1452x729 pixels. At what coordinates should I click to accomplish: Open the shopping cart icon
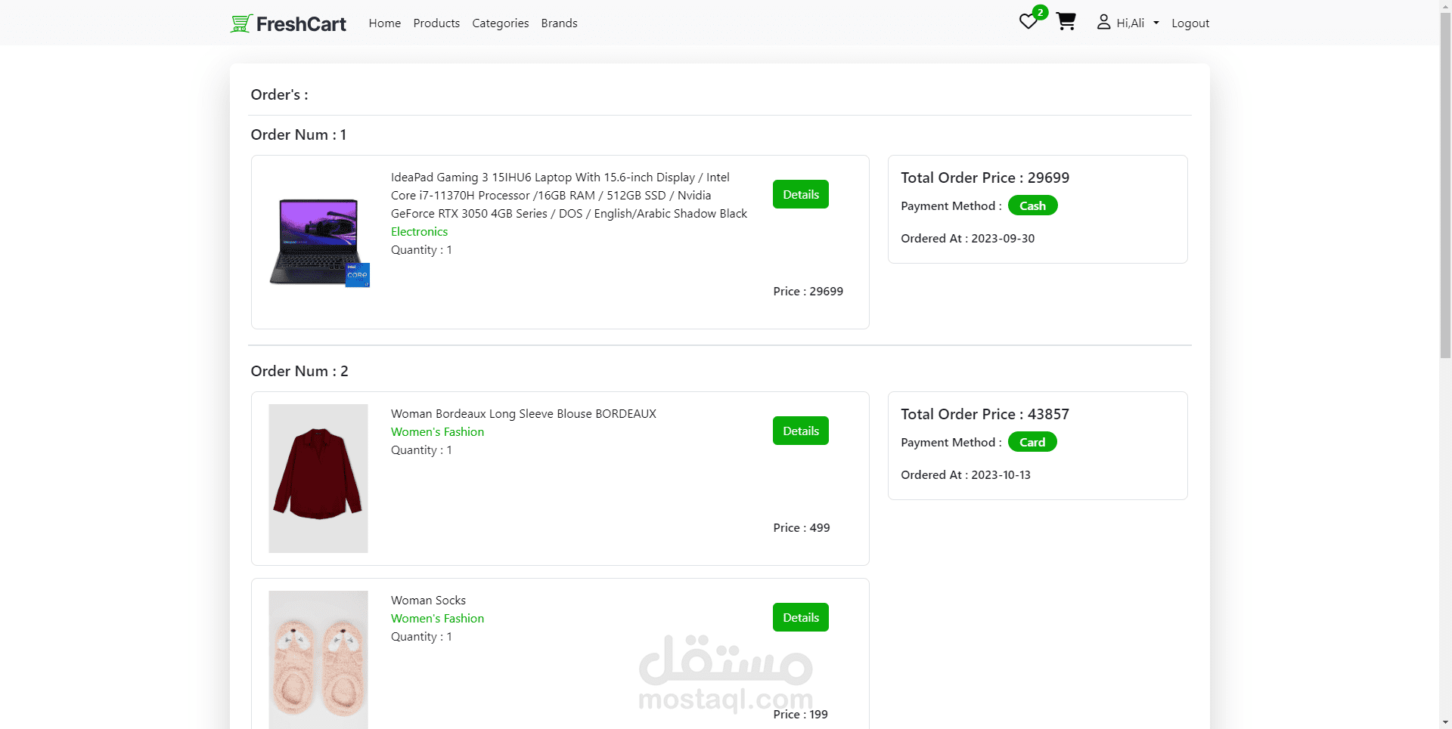(1066, 22)
